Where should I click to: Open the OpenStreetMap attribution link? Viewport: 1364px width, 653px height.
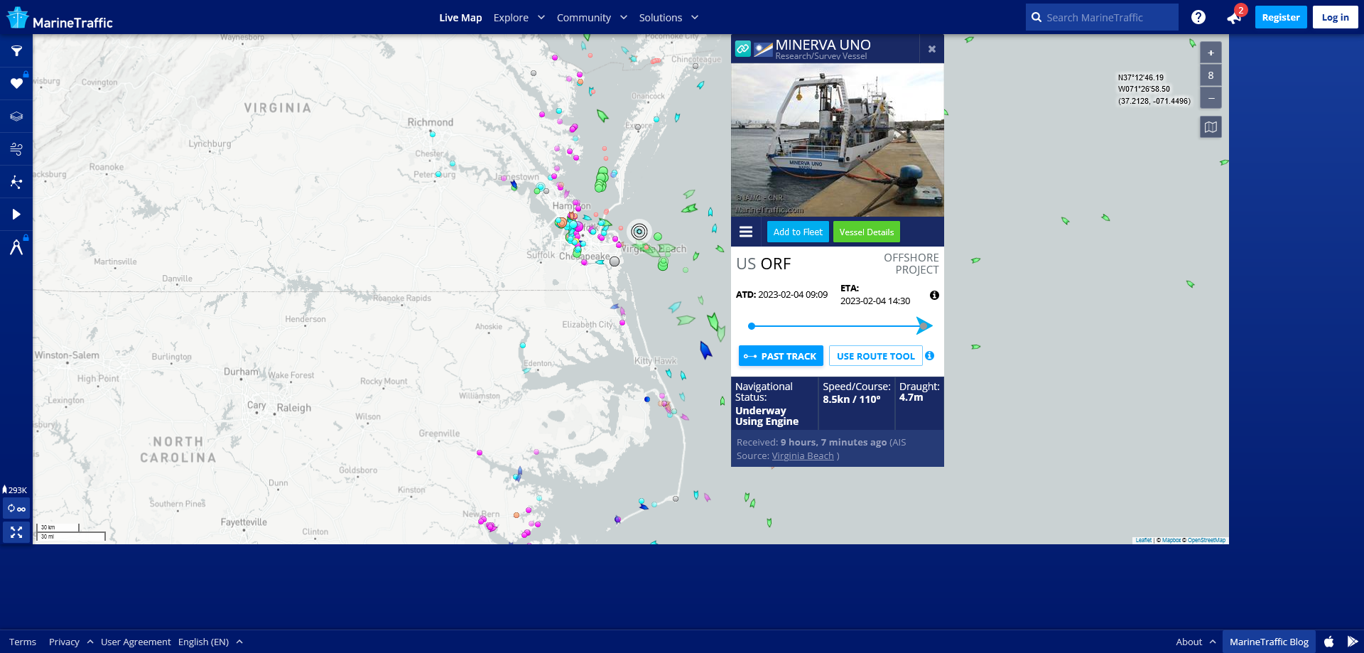click(1206, 540)
